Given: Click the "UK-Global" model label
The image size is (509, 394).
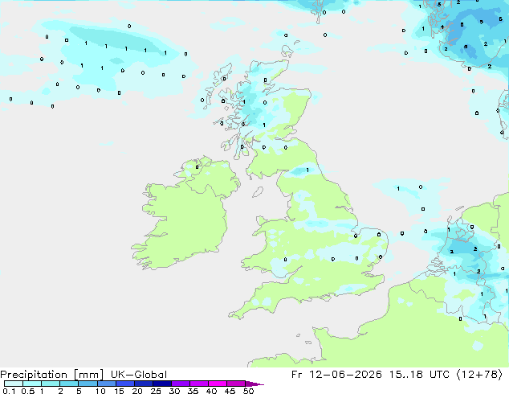Looking at the screenshot, I should tap(139, 375).
